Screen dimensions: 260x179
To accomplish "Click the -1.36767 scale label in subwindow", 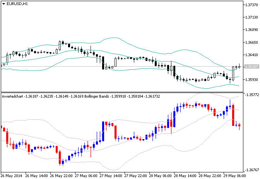I will pos(251,170).
